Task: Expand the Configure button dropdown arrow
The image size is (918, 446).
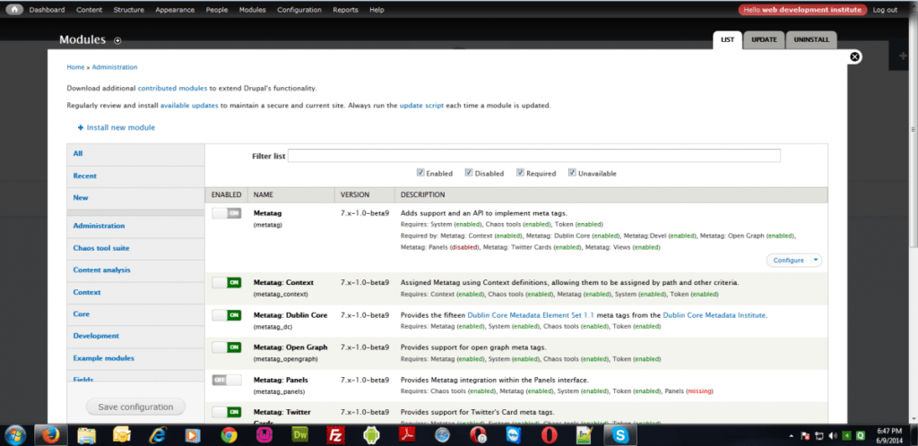Action: click(815, 260)
